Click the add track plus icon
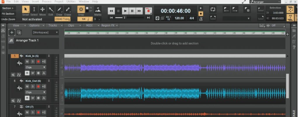Screen dimensions: 299x117 click(x=12, y=32)
